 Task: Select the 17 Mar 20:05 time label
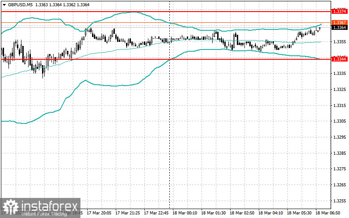99,213
